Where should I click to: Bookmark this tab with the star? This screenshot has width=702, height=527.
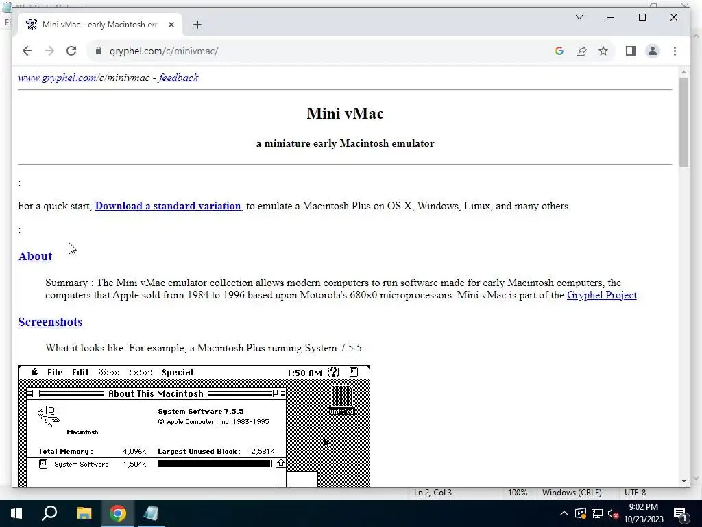click(x=603, y=51)
